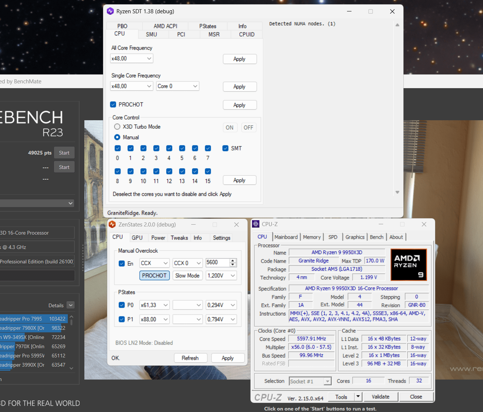
Task: Disable core 15 checkbox
Action: click(208, 171)
